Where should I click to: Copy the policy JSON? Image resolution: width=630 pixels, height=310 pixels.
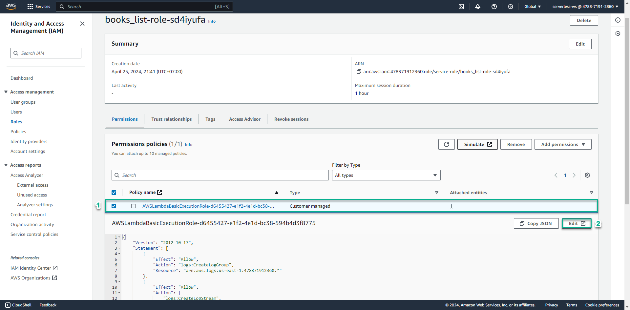tap(536, 223)
